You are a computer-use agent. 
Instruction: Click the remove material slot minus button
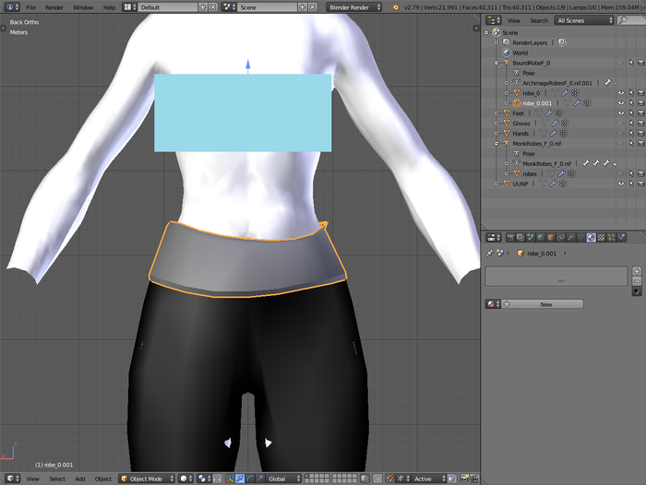(x=636, y=281)
